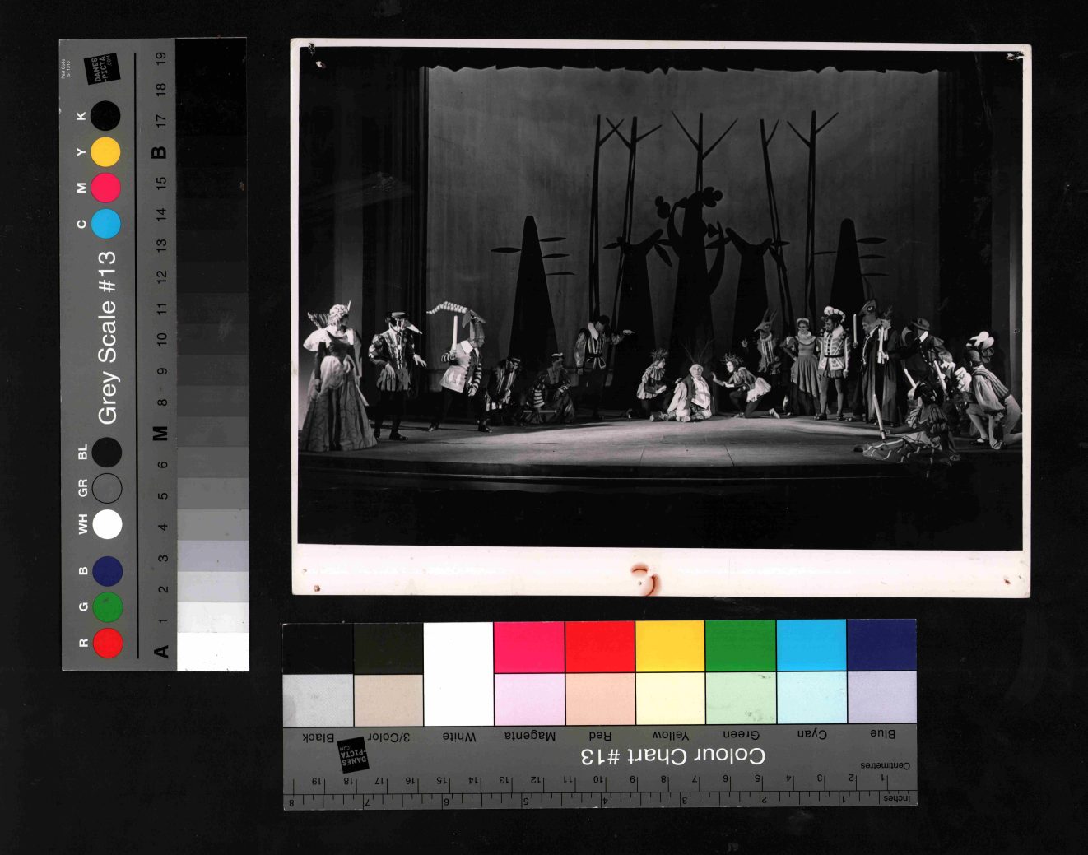
Task: Pick the saturated green swatch on colour chart
Action: [740, 647]
